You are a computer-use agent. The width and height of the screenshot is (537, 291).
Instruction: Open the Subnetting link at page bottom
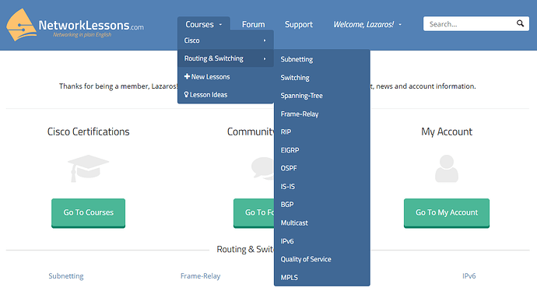click(x=66, y=276)
